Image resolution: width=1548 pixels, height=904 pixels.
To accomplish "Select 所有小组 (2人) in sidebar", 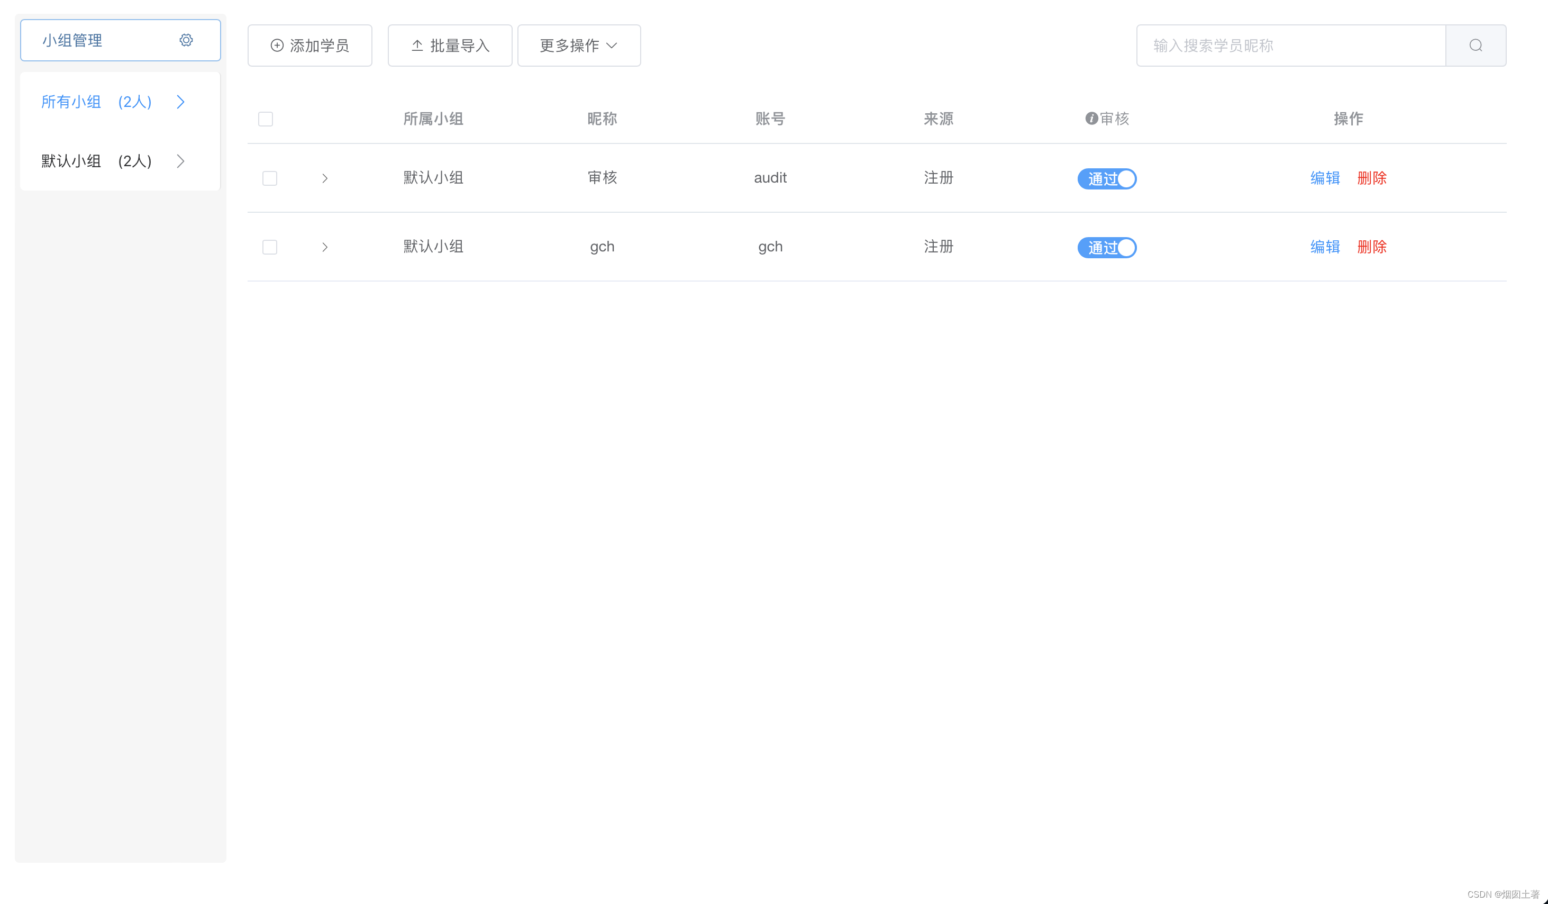I will point(96,102).
